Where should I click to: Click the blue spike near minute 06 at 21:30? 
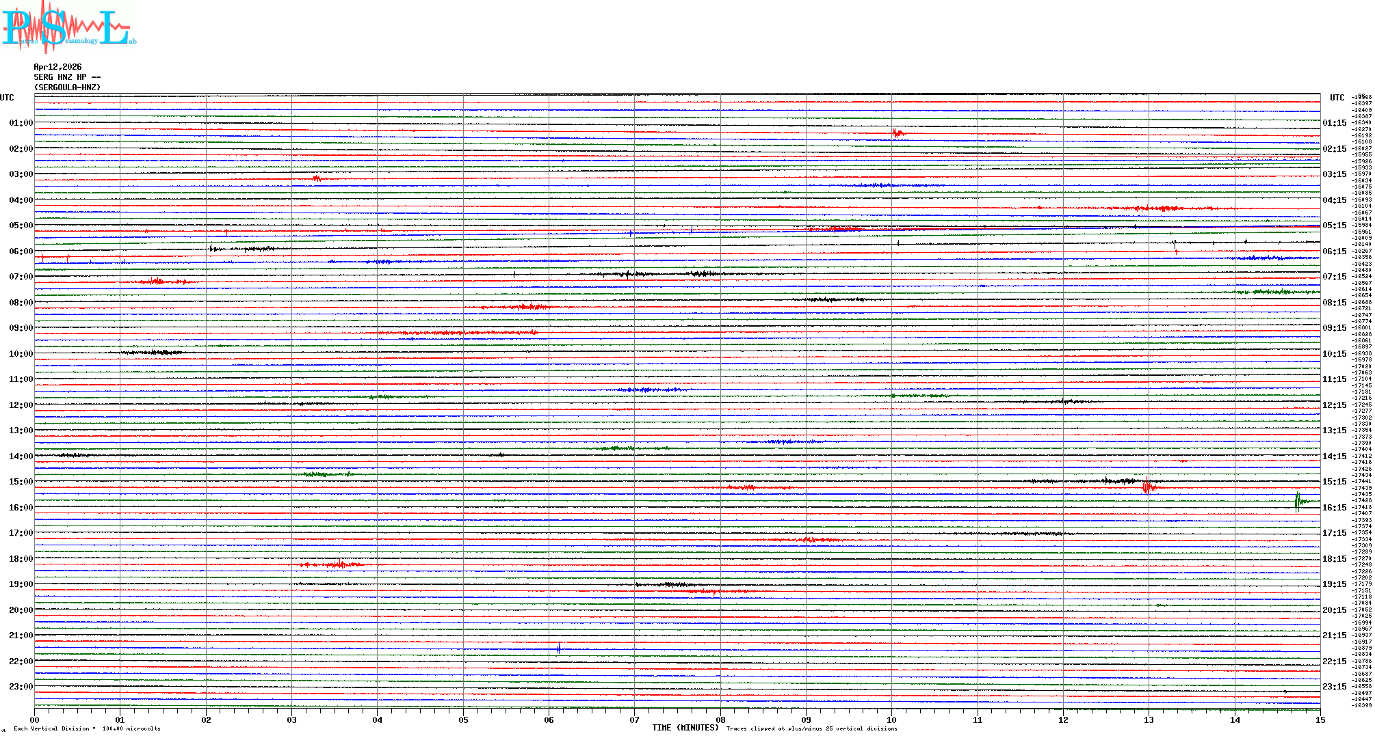[x=558, y=648]
